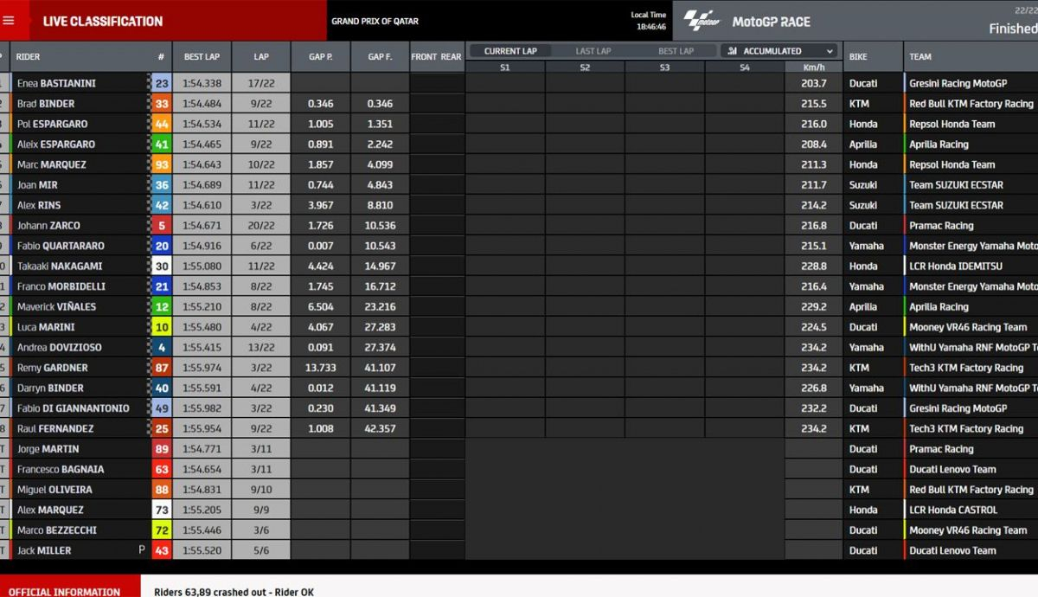Screen dimensions: 1038x597
Task: Click number badge 44 for Pol Espargaro
Action: (162, 124)
